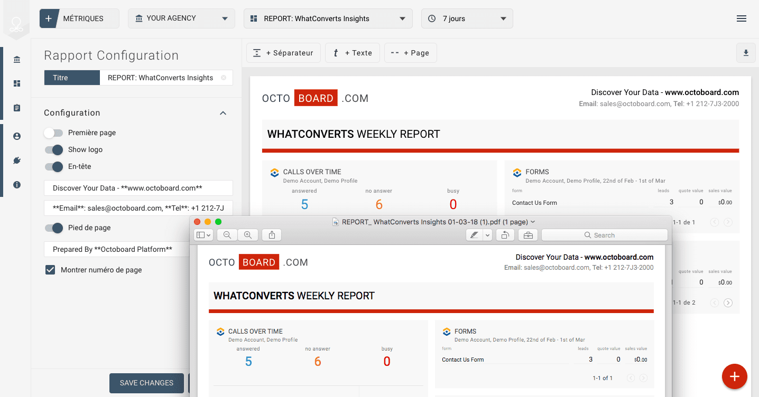Click the busy value 0 in the PDF
The image size is (759, 397).
(x=387, y=362)
